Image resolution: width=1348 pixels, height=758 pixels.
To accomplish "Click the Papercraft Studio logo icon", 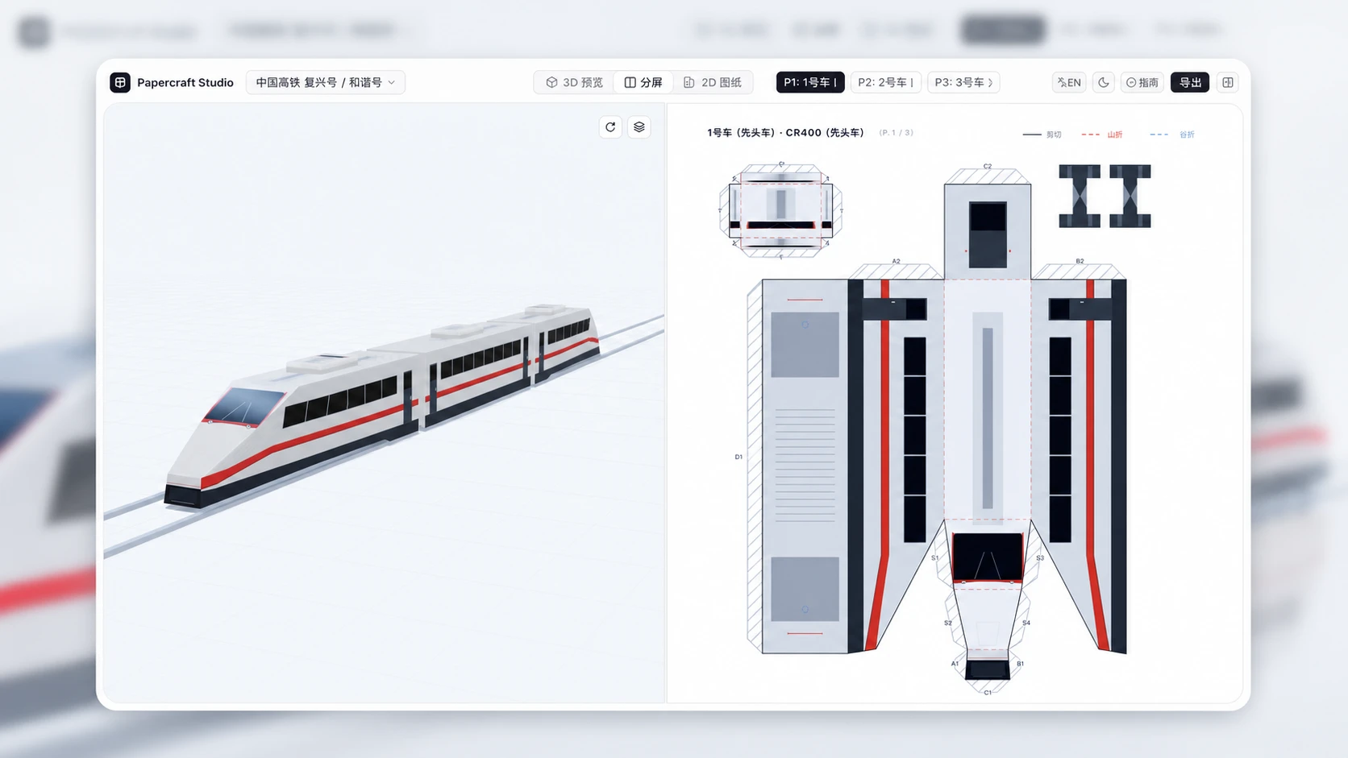I will [120, 82].
